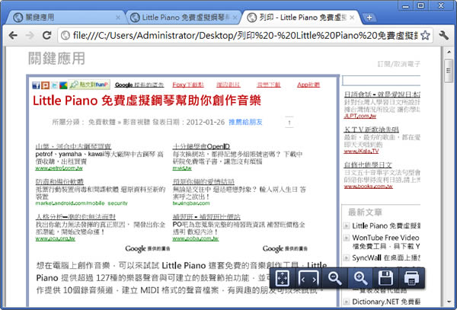The width and height of the screenshot is (457, 310).
Task: Save the document using the floppy disk icon
Action: (385, 278)
